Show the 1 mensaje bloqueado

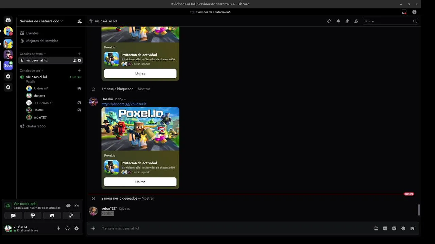pyautogui.click(x=144, y=89)
